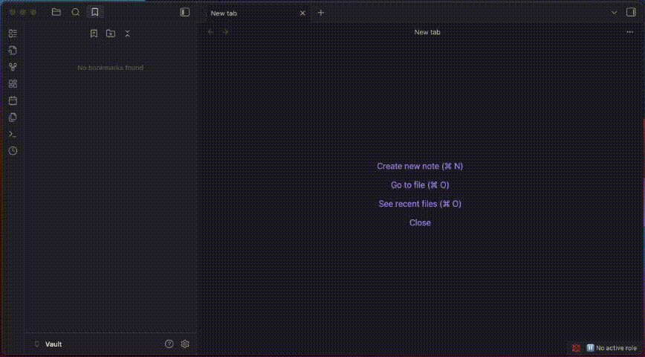Navigate forward arrow
The image size is (645, 357).
coord(225,32)
